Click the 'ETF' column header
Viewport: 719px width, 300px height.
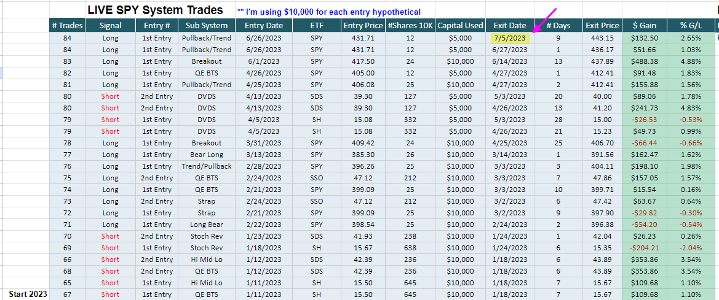tap(316, 26)
